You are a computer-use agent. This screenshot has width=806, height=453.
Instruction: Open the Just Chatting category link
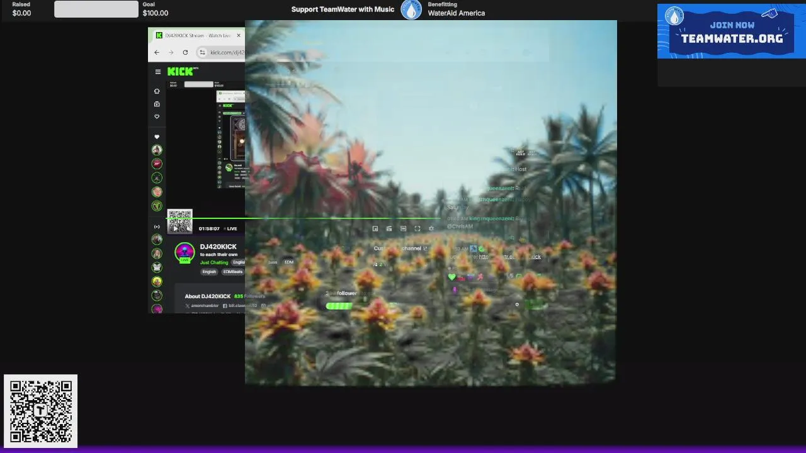coord(214,262)
